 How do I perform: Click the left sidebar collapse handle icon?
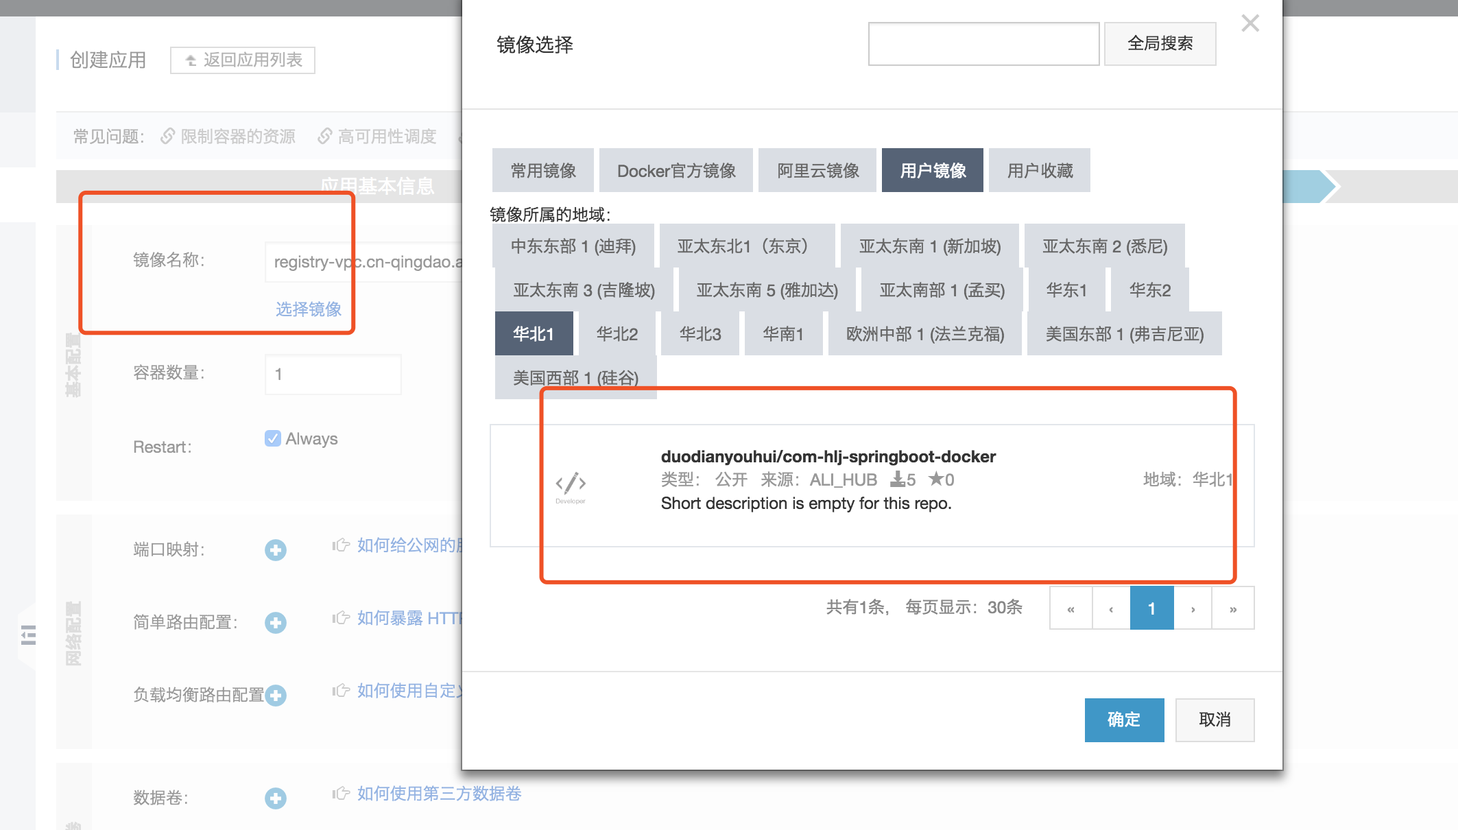tap(28, 635)
